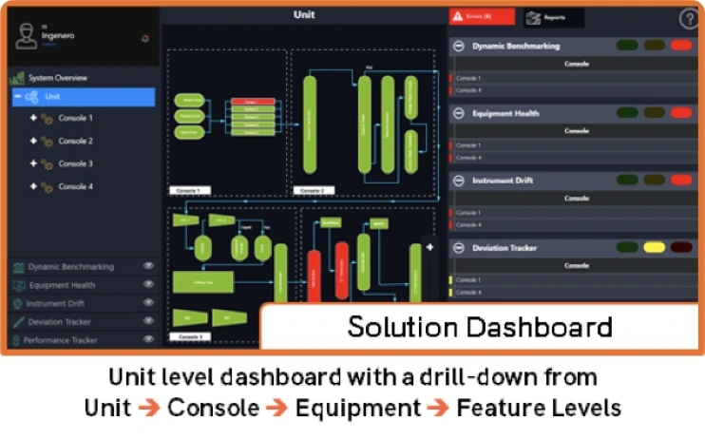Click the Instrument Drift sidebar icon
The image size is (705, 439).
click(x=18, y=303)
